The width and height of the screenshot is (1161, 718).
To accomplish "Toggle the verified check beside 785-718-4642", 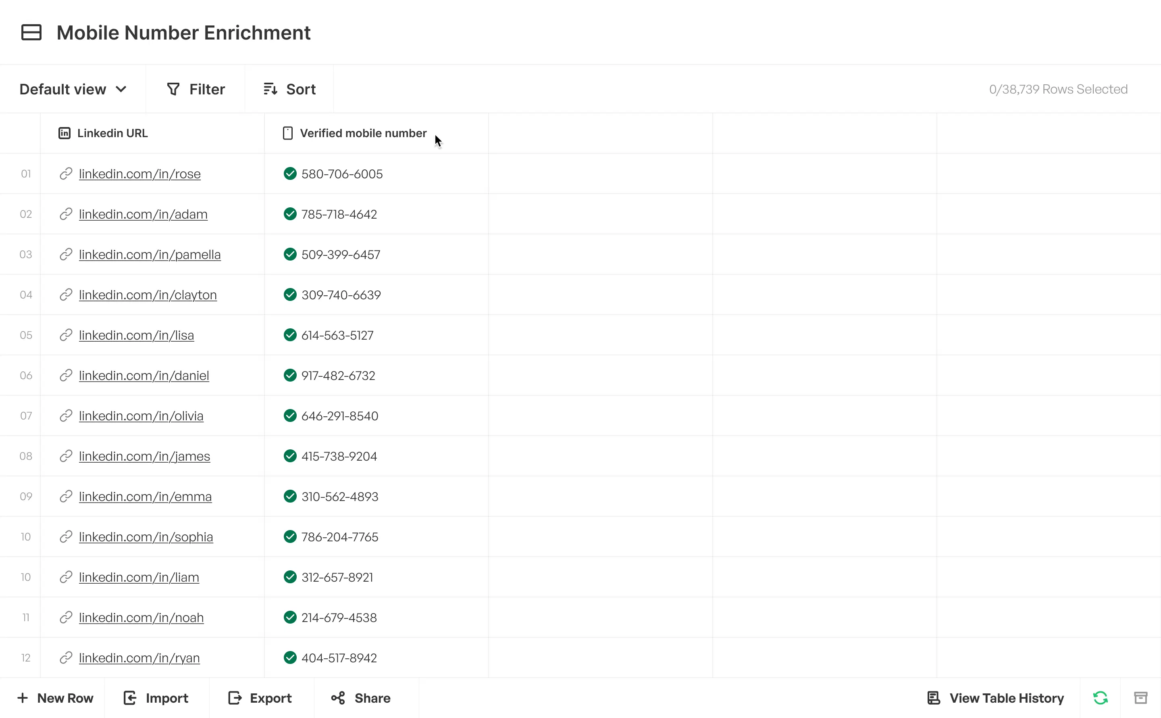I will pos(290,214).
